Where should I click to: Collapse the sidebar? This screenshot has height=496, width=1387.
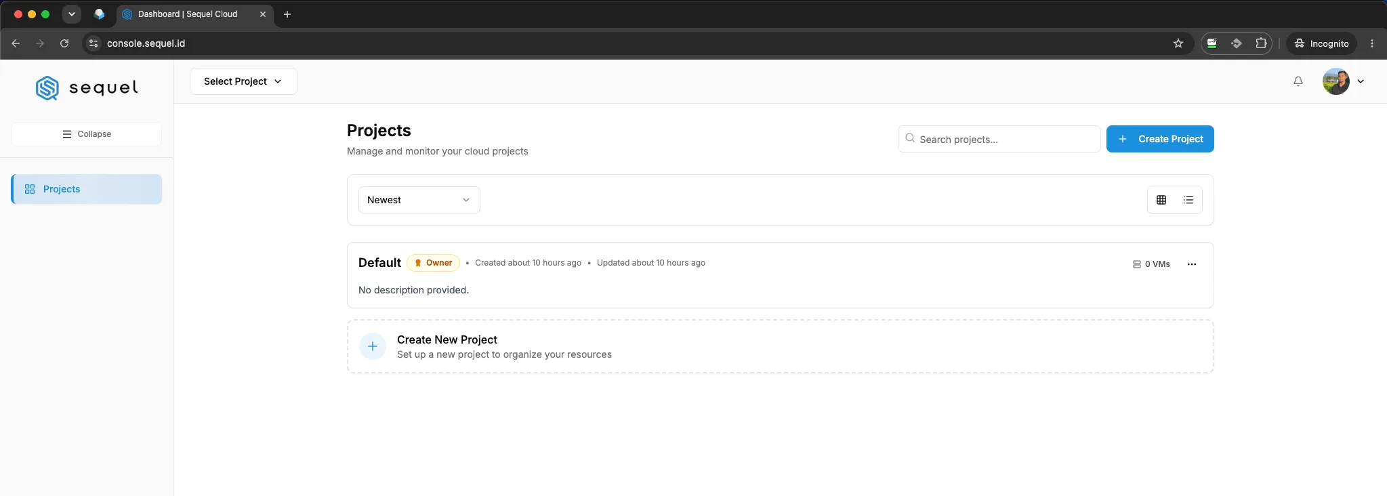click(x=86, y=134)
